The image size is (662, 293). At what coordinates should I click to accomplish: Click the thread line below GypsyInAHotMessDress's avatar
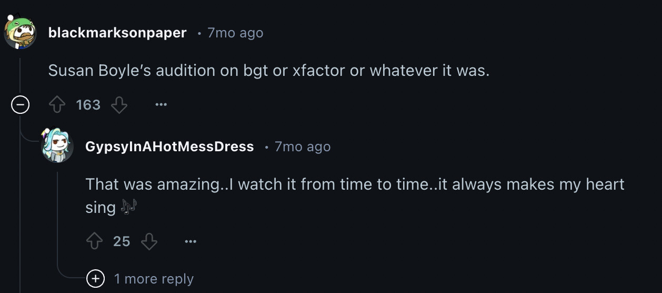coord(57,221)
